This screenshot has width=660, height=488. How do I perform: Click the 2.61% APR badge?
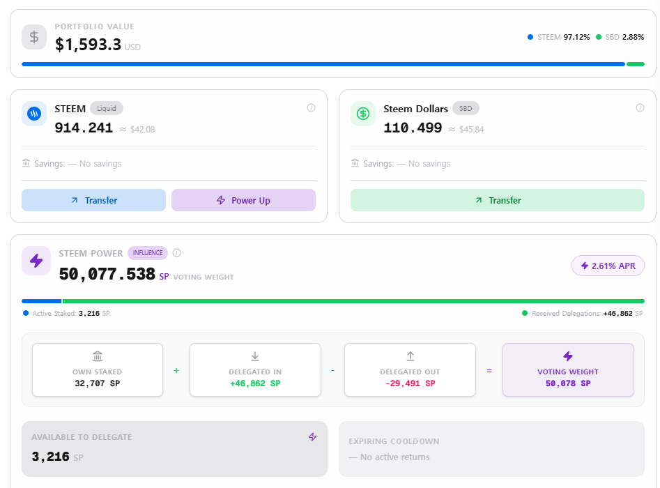(608, 266)
